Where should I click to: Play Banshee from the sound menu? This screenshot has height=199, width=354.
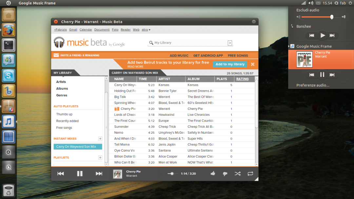[323, 35]
